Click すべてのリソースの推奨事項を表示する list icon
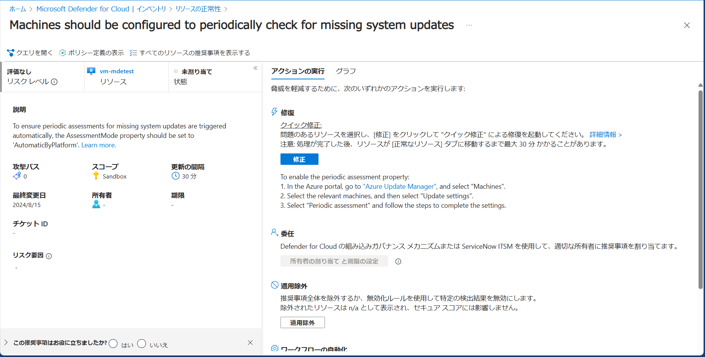 coord(133,53)
